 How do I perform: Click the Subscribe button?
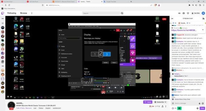point(159,102)
